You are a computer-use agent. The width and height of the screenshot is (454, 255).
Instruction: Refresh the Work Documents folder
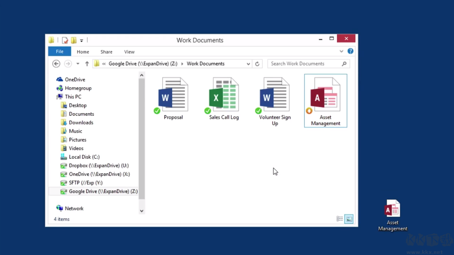click(x=257, y=64)
